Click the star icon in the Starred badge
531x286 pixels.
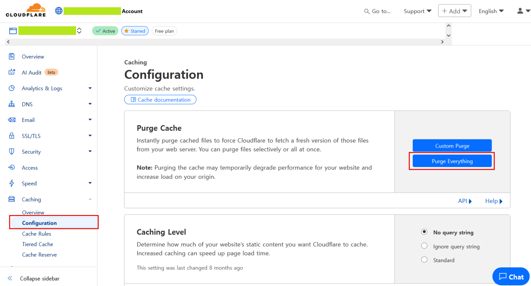pos(127,31)
